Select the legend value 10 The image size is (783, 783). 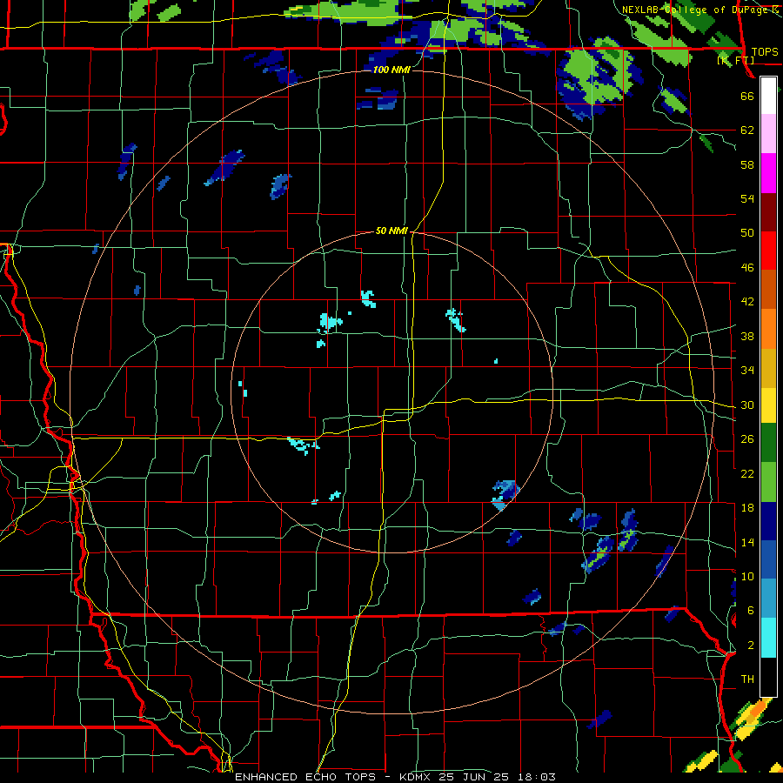pyautogui.click(x=747, y=576)
